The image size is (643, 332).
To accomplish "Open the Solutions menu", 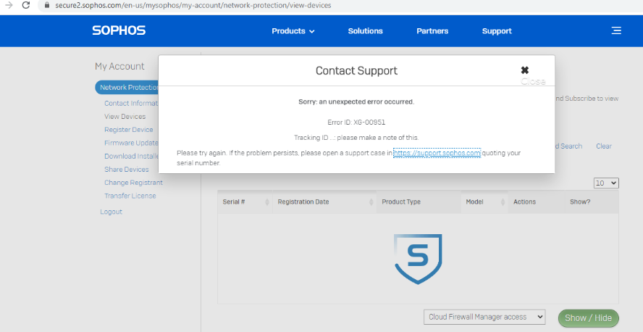I will pyautogui.click(x=365, y=30).
